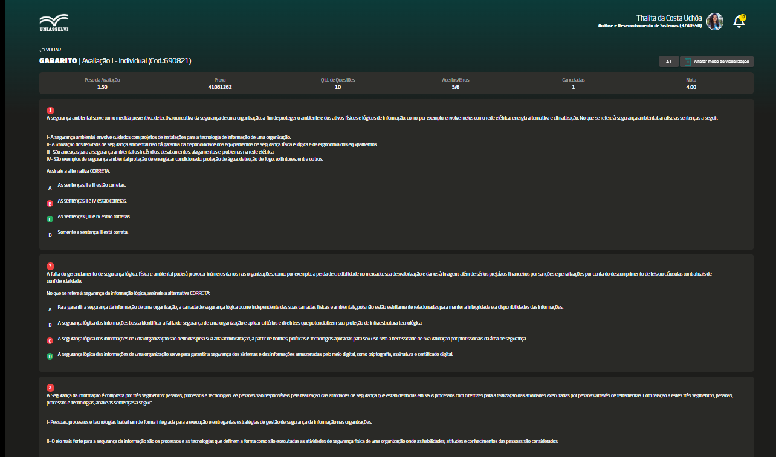Image resolution: width=776 pixels, height=457 pixels.
Task: Open the notifications bell
Action: click(738, 22)
